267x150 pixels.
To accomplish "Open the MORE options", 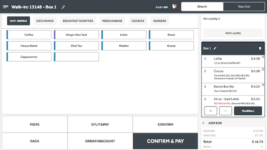I will tap(35, 124).
